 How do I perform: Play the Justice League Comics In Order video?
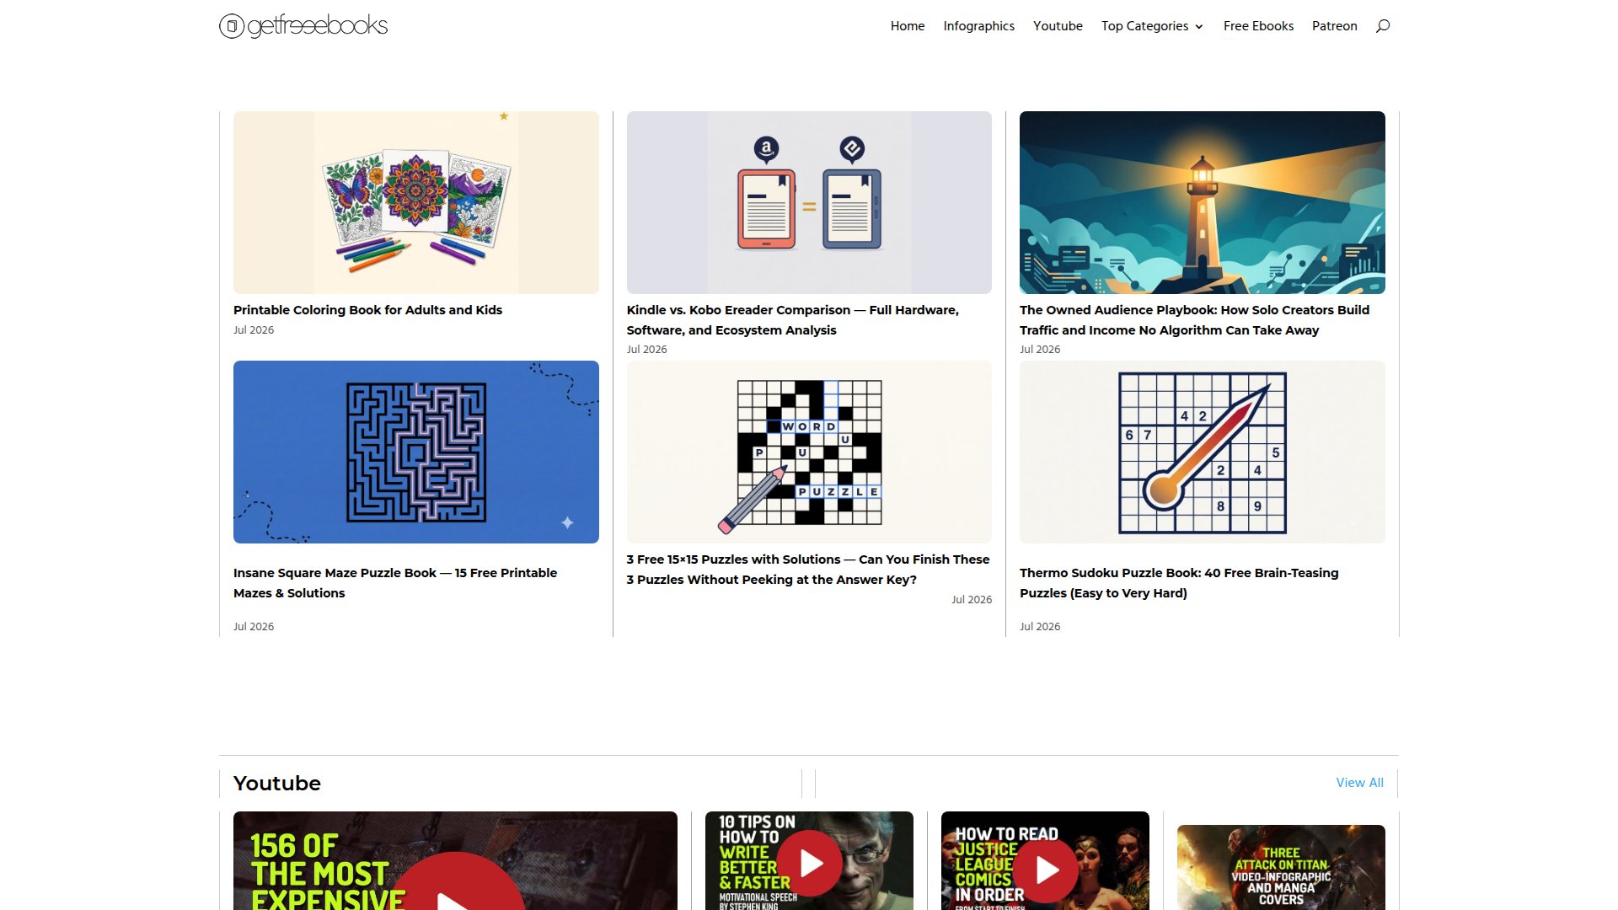(1045, 868)
